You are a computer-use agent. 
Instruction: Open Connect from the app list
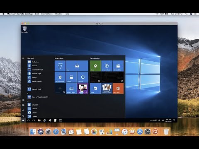[x=32, y=116]
